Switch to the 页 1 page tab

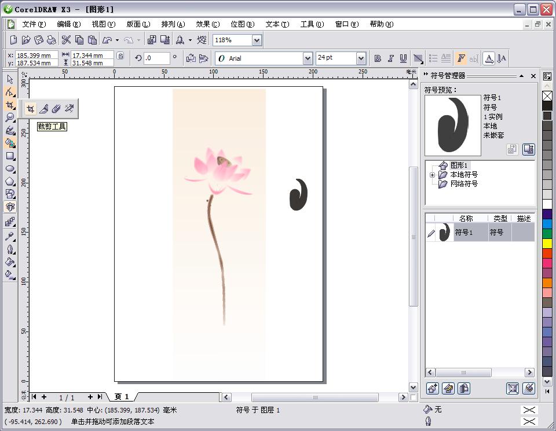[122, 397]
